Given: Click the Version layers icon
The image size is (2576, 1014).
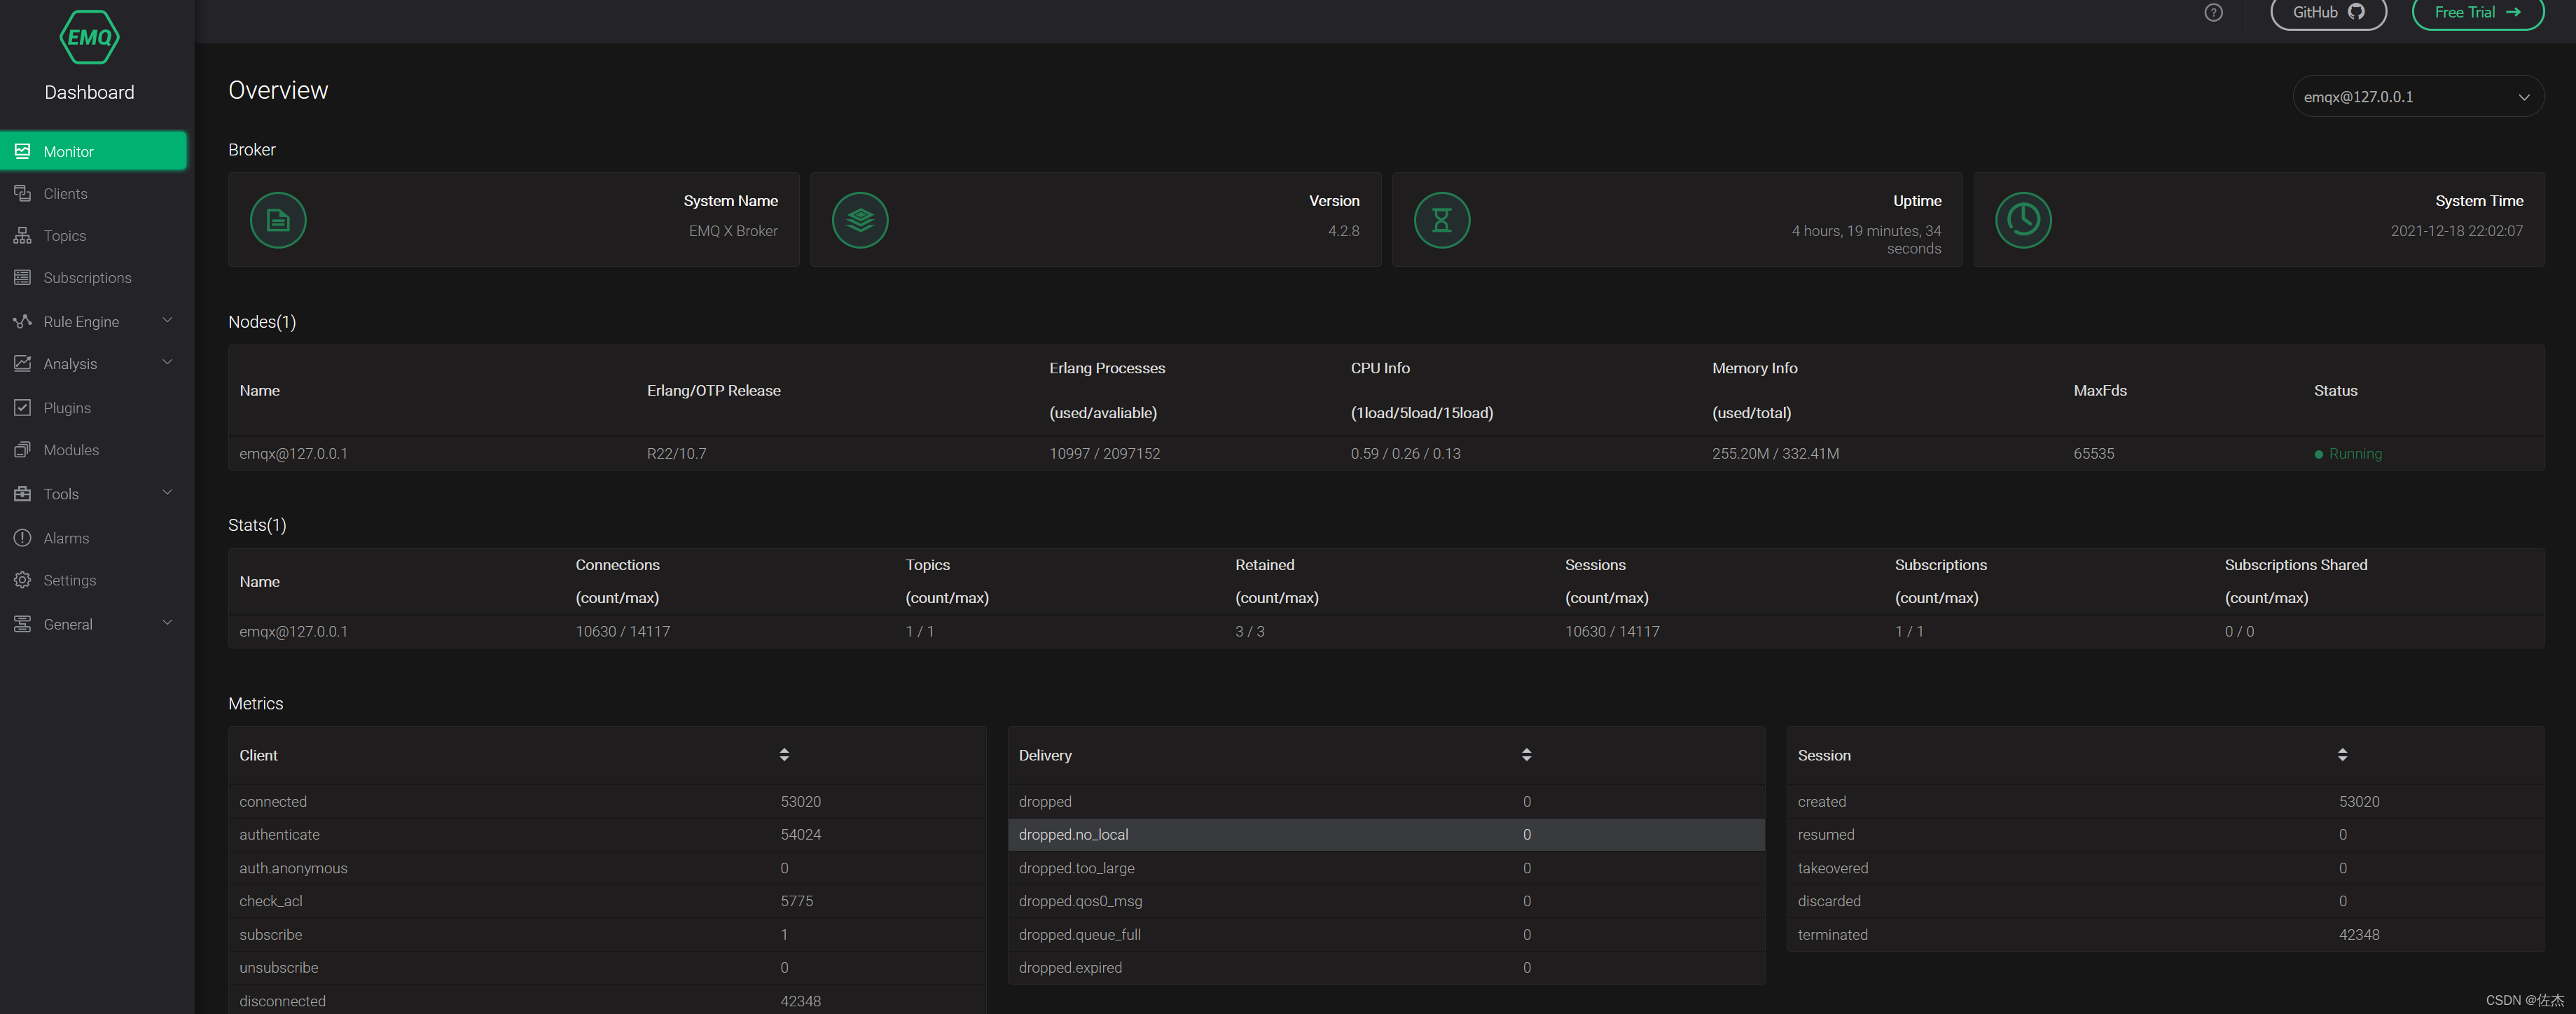Looking at the screenshot, I should pos(860,220).
